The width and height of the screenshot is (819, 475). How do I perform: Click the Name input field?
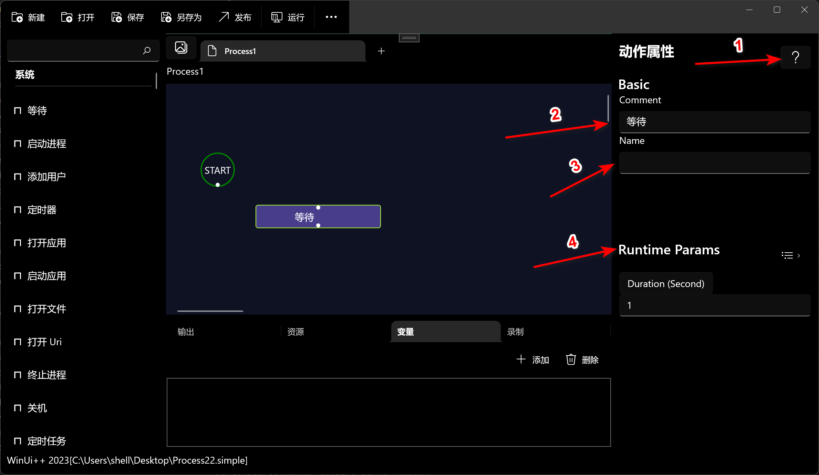click(714, 162)
